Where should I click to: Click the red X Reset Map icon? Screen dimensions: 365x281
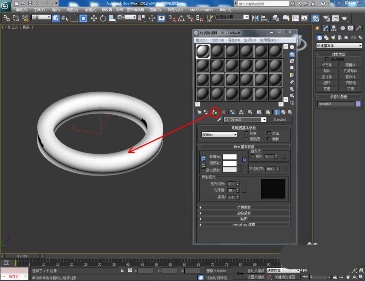point(223,112)
